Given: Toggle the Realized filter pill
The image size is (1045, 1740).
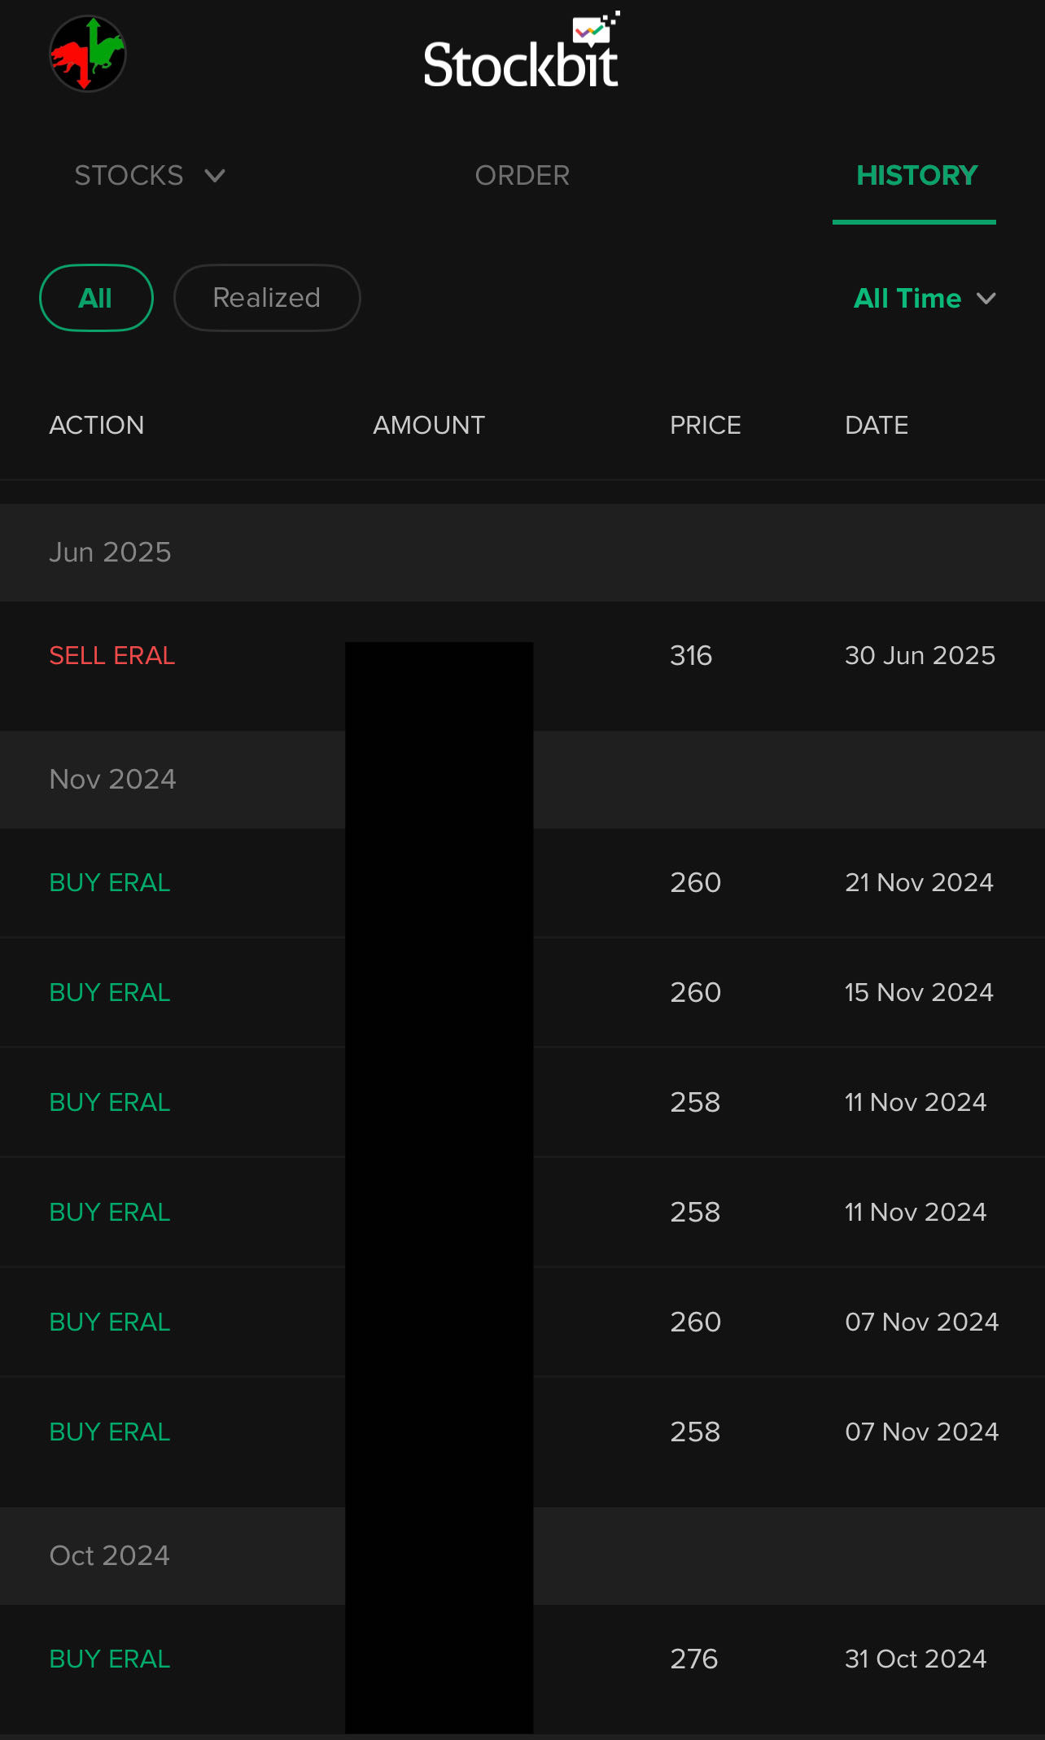Looking at the screenshot, I should click(x=266, y=298).
